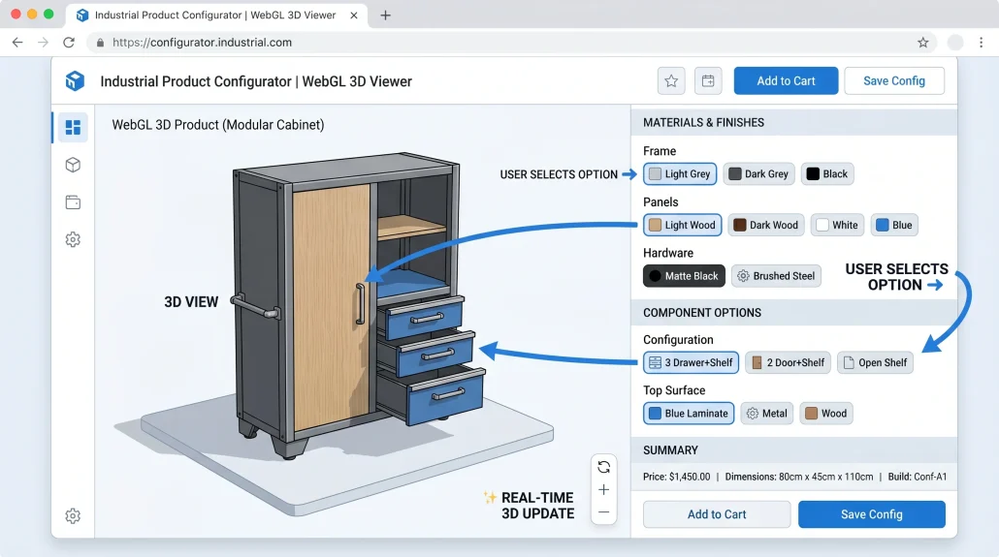This screenshot has width=999, height=557.
Task: Select Black frame finish
Action: pos(827,173)
